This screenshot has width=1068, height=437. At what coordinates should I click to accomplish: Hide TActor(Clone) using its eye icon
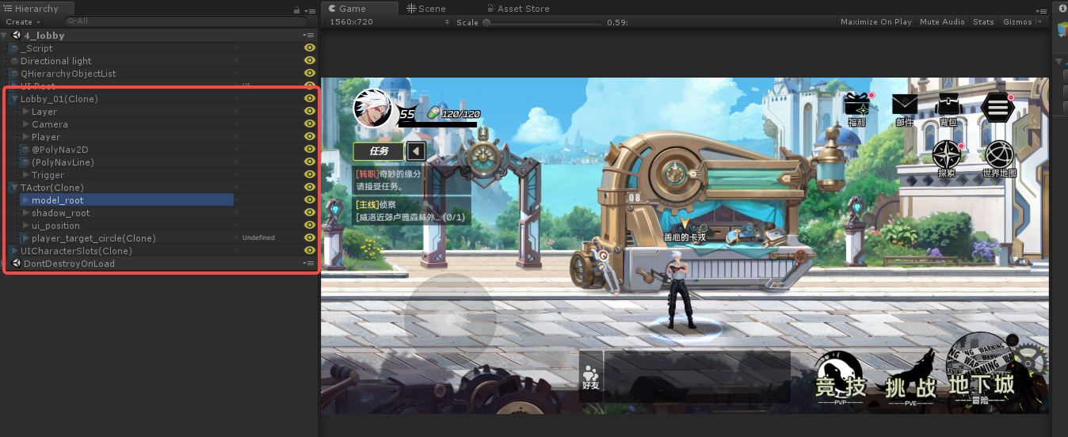click(x=310, y=188)
